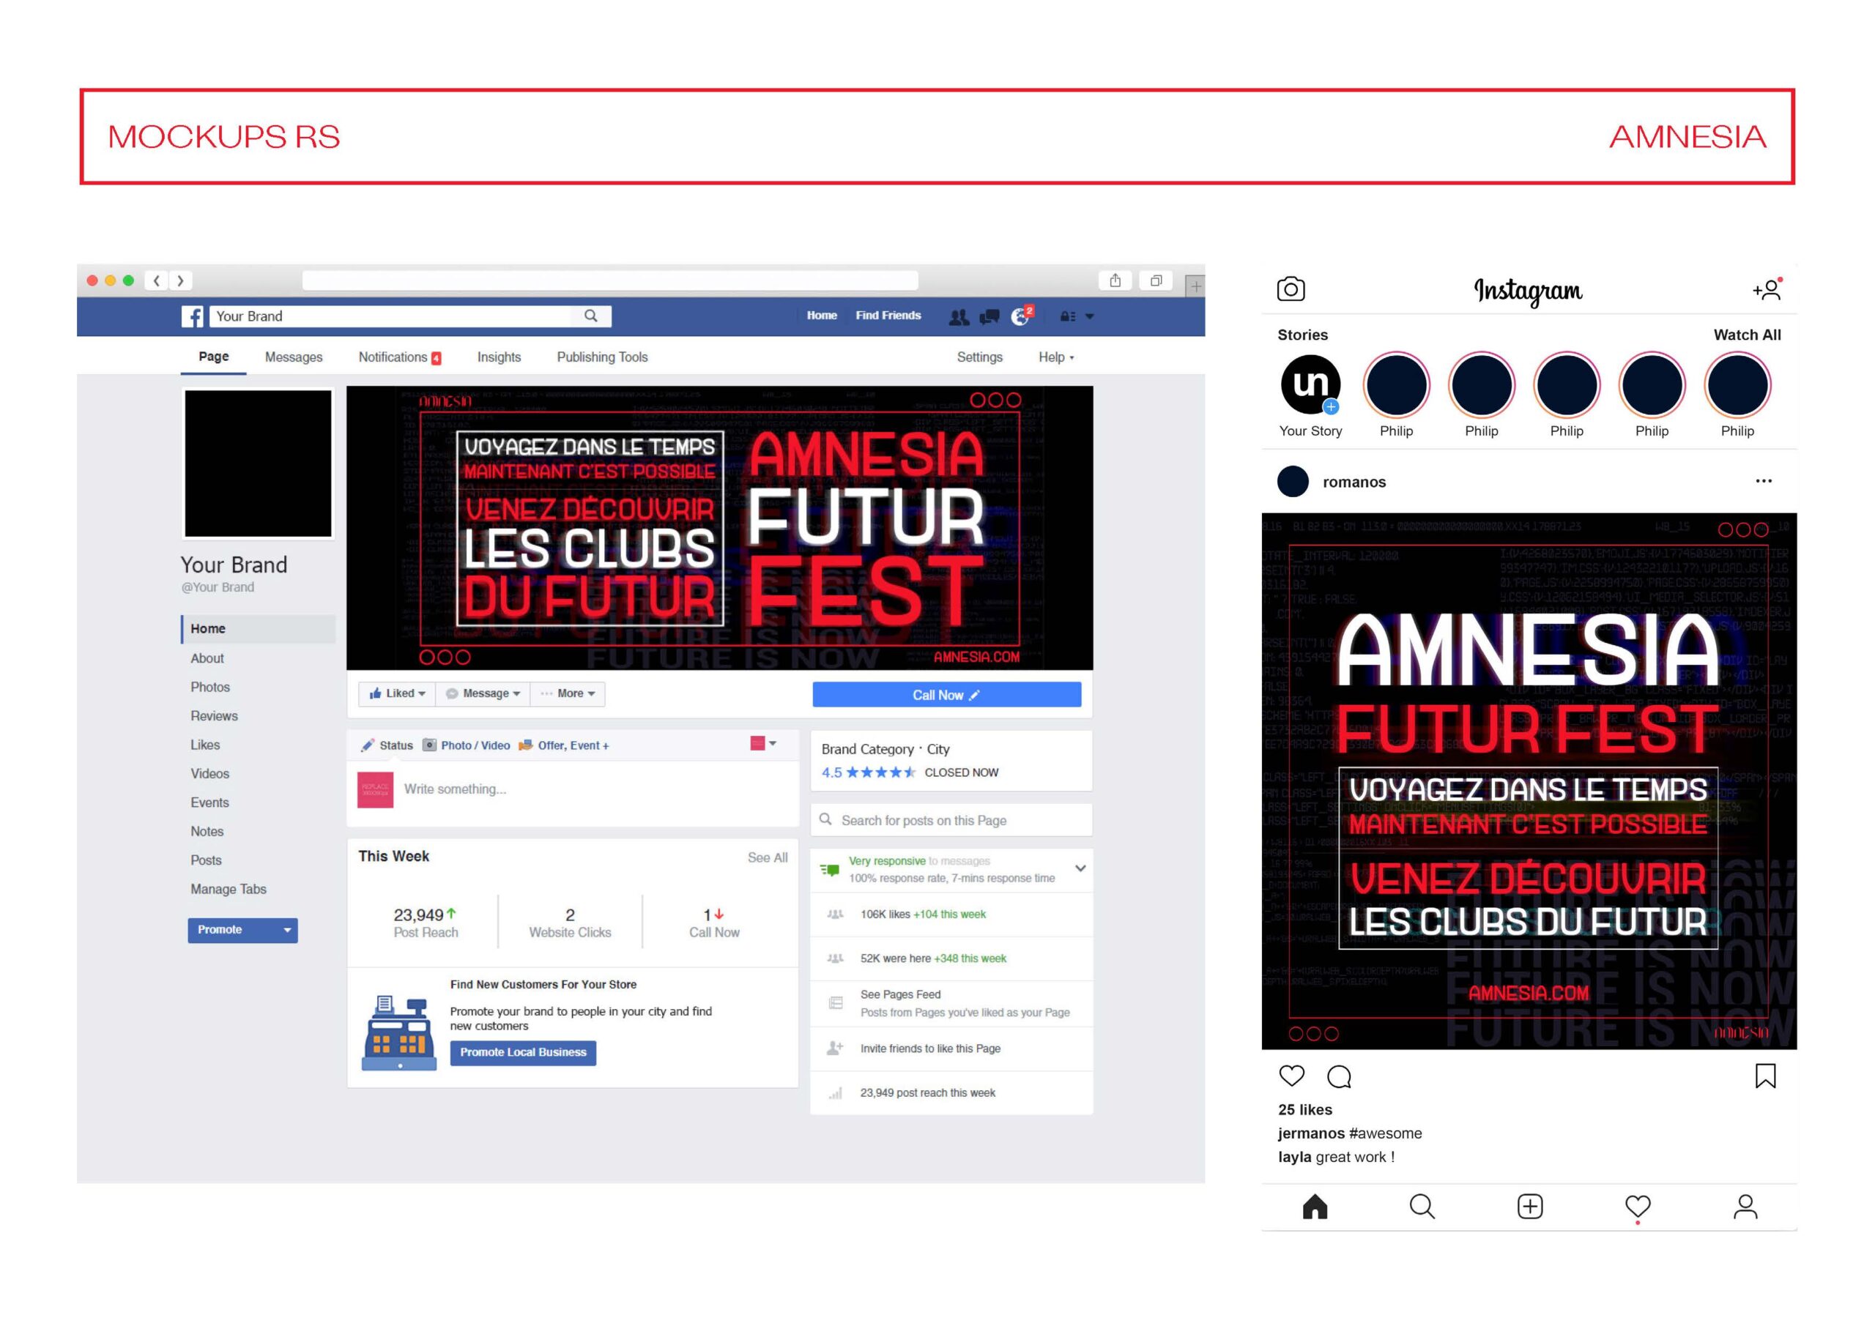The width and height of the screenshot is (1875, 1326).
Task: Bookmark the Instagram post
Action: pos(1764,1076)
